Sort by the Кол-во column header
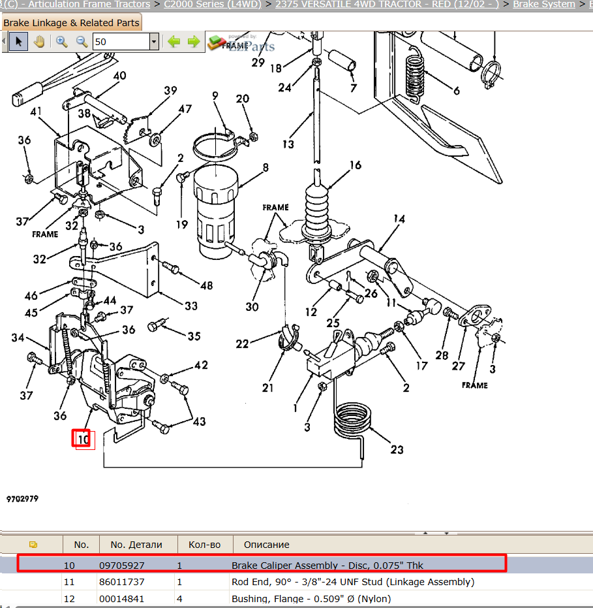Screen dimensions: 593x608 (204, 545)
